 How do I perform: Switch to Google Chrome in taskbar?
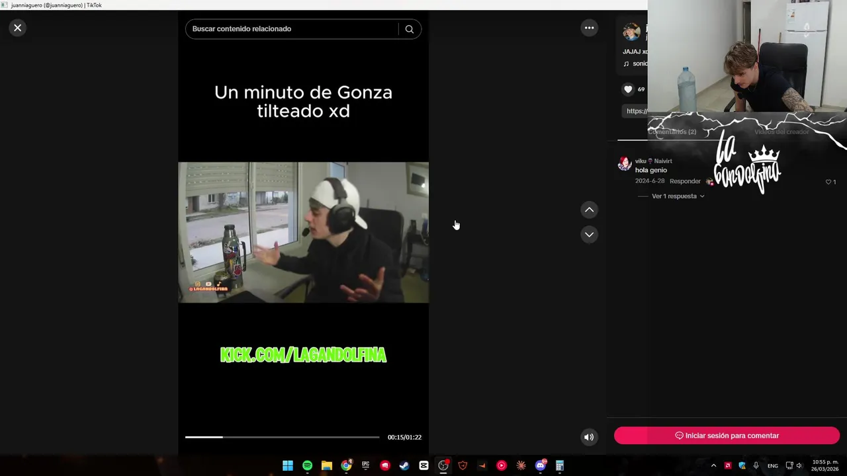(346, 465)
